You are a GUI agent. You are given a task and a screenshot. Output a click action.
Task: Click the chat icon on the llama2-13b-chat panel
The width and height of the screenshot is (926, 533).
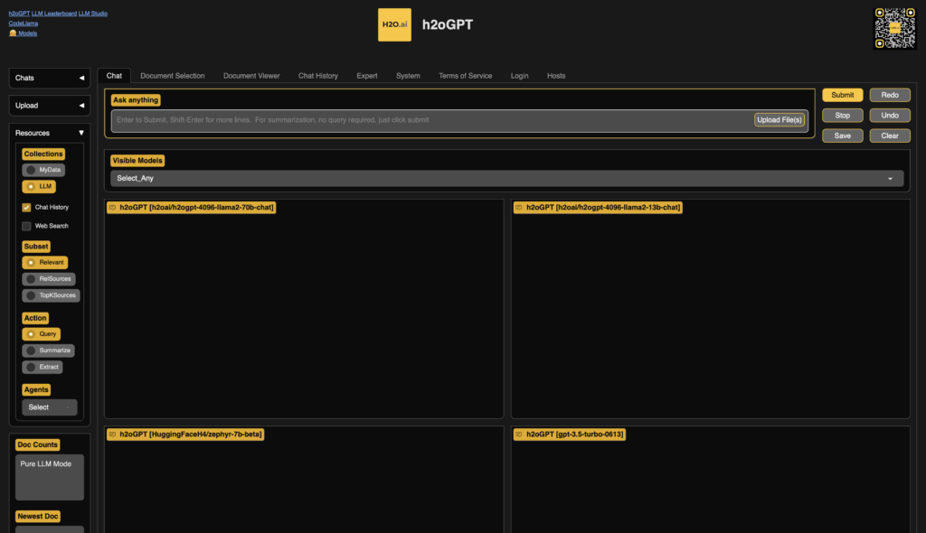[519, 208]
